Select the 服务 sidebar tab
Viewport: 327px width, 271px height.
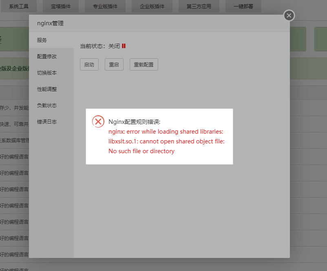[51, 40]
